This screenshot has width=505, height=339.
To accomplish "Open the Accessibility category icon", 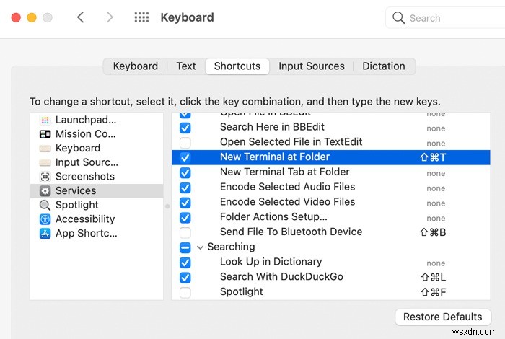I will (x=45, y=219).
